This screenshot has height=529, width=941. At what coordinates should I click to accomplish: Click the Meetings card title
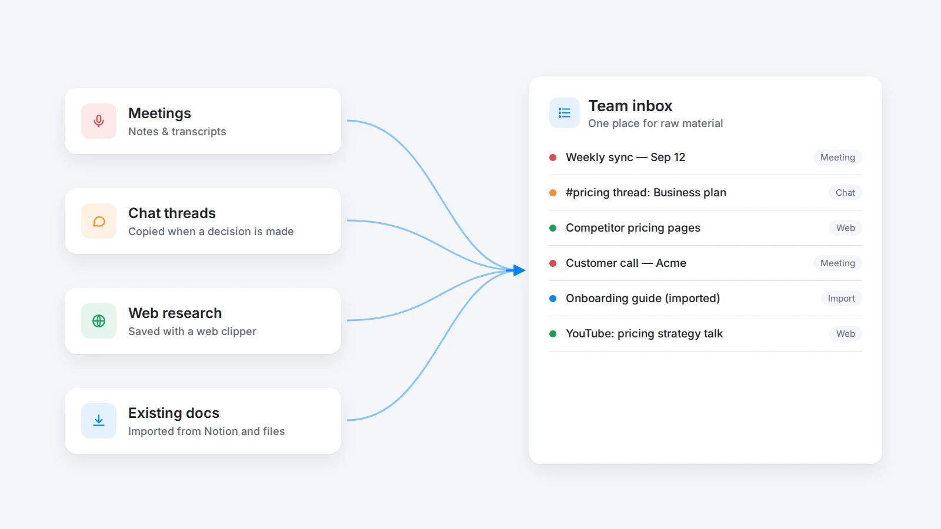[x=159, y=113]
